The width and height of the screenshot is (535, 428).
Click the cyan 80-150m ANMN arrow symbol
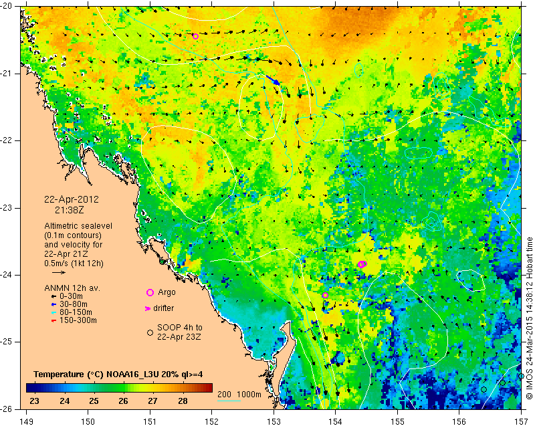53,312
